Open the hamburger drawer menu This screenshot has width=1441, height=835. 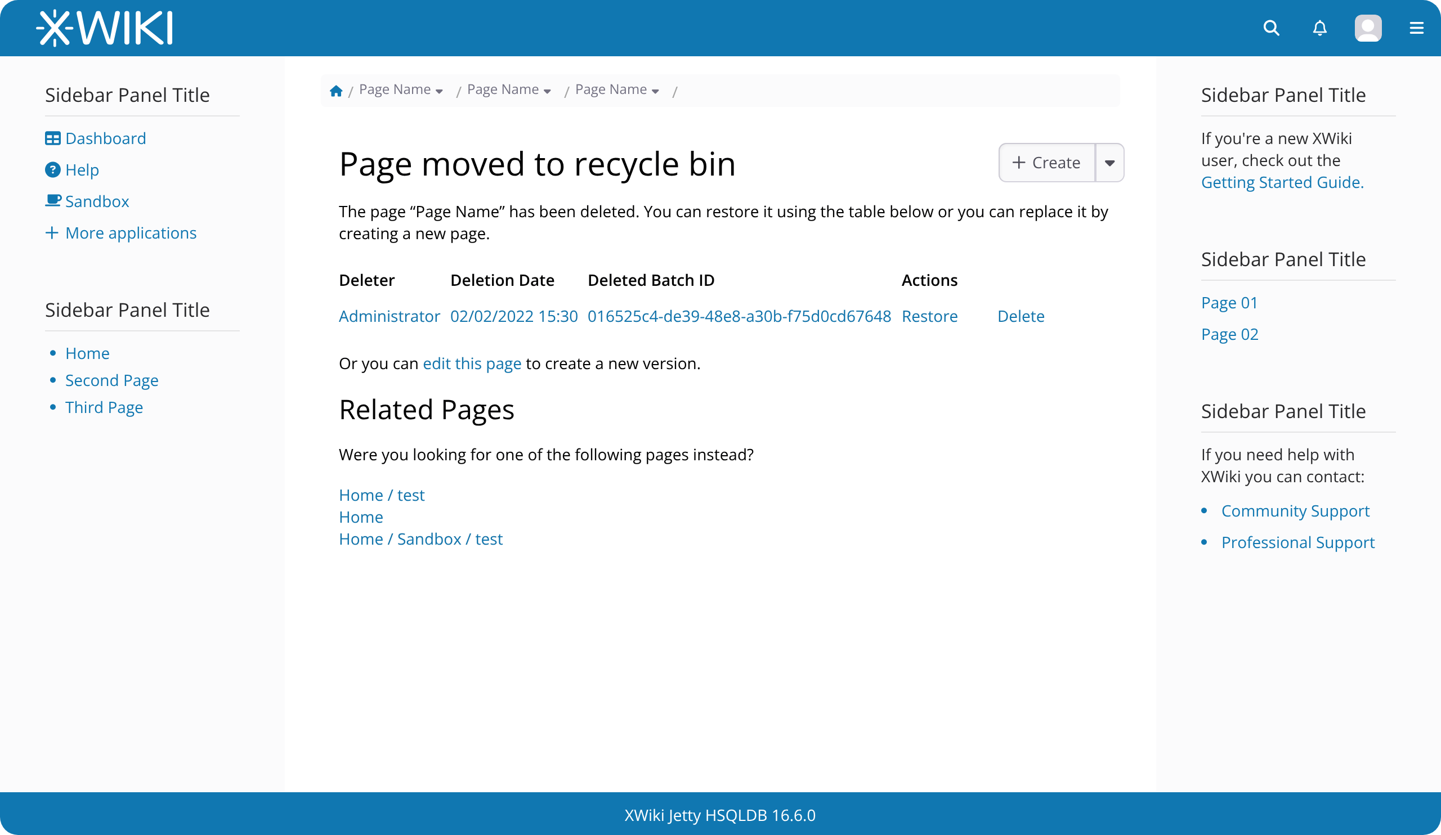point(1416,28)
